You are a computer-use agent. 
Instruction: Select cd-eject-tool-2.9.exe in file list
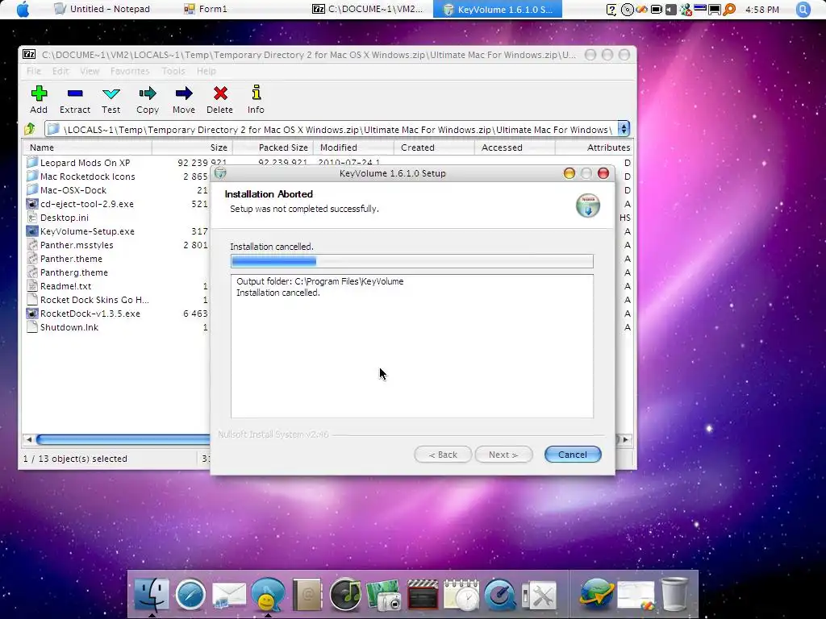(x=87, y=204)
